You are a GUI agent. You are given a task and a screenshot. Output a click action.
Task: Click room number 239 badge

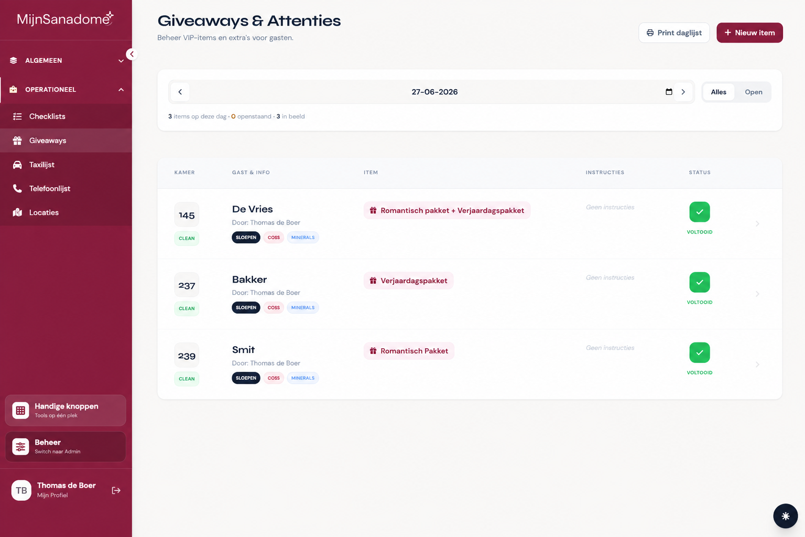(187, 356)
